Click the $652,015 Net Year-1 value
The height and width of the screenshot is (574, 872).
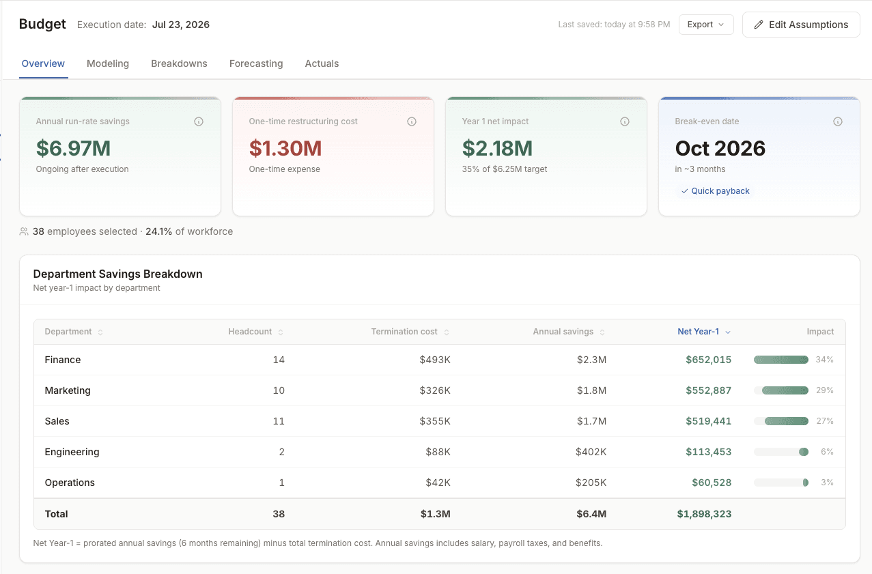(x=709, y=360)
